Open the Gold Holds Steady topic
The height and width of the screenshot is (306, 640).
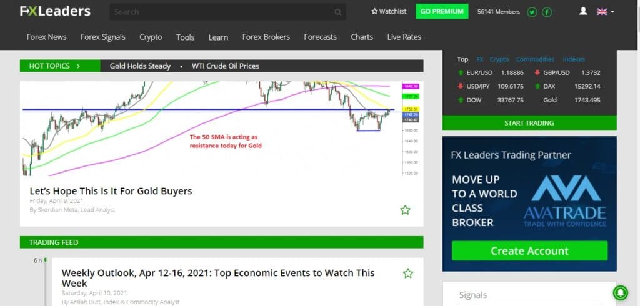click(140, 66)
